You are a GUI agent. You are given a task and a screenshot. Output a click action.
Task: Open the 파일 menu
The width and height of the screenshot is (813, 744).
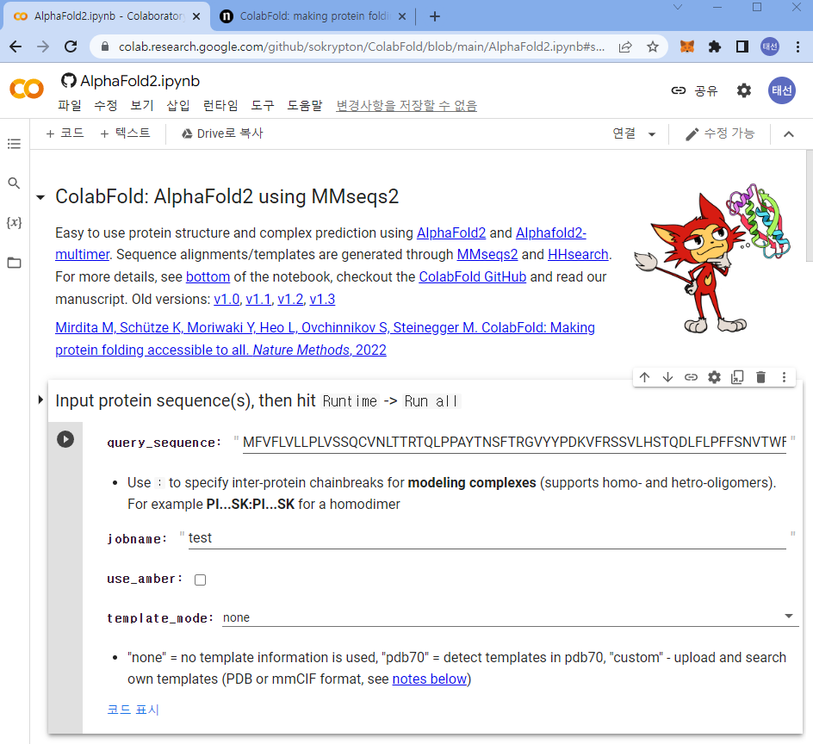pyautogui.click(x=70, y=106)
